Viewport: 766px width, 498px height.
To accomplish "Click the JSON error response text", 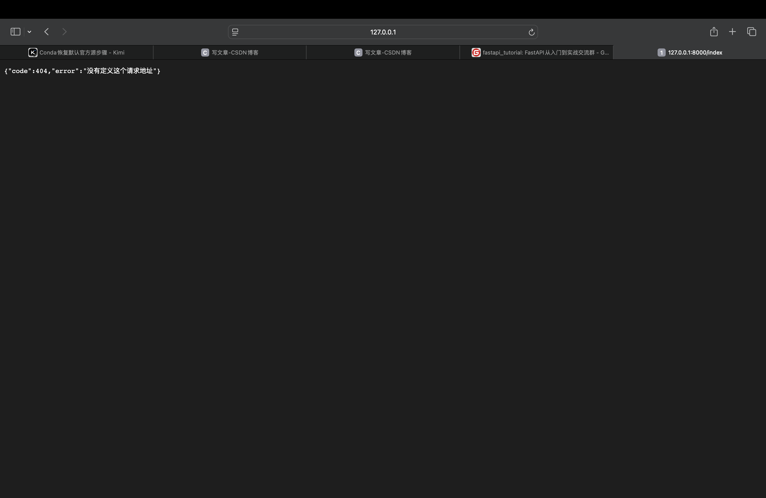I will pos(82,71).
